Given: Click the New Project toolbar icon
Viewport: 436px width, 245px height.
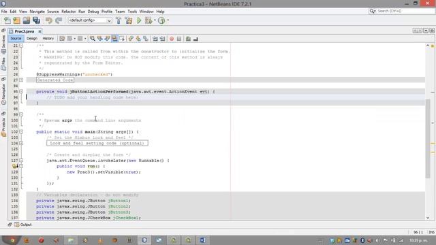Looking at the screenshot, I should tap(16, 20).
